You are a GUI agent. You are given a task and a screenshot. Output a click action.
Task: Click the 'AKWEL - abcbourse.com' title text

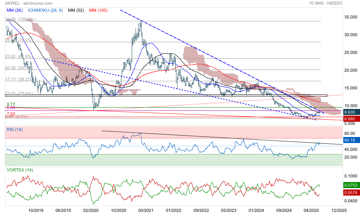pos(29,3)
